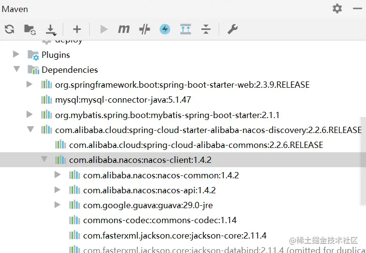366x253 pixels.
Task: Click library icon beside spring-boot-starter-web
Action: (46, 84)
